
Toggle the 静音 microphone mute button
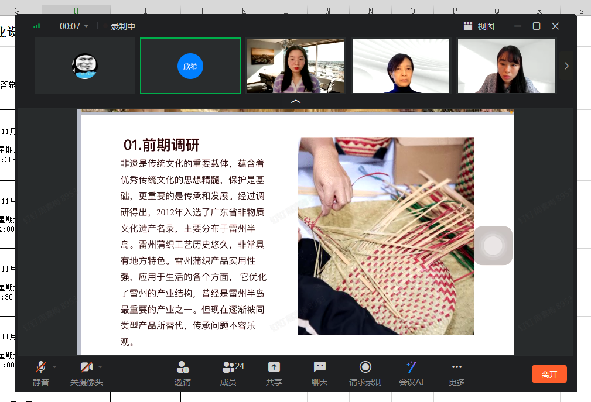[40, 367]
